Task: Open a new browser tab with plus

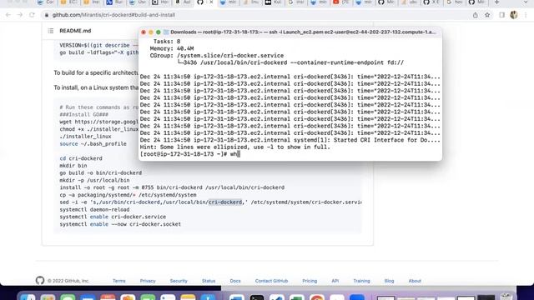Action: [x=496, y=2]
